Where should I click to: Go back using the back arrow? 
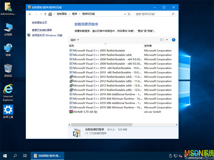coord(30,14)
